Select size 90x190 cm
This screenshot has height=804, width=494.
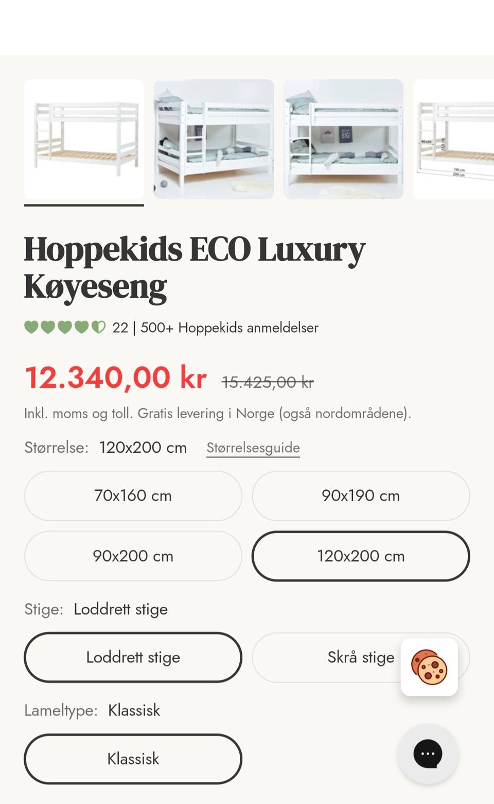pyautogui.click(x=361, y=495)
